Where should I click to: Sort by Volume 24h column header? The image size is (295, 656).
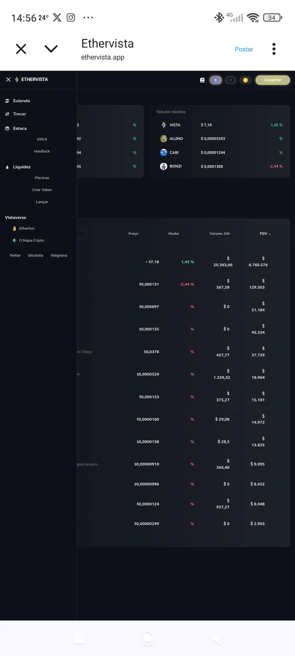click(219, 233)
